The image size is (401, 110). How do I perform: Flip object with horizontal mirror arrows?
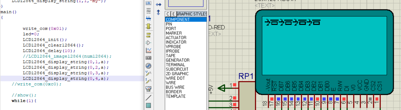158,4
